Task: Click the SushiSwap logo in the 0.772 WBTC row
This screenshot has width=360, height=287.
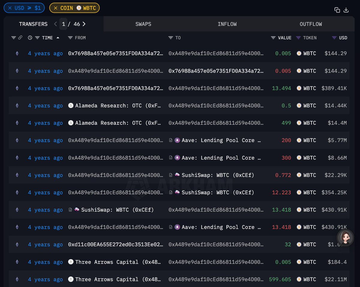Action: coord(177,175)
